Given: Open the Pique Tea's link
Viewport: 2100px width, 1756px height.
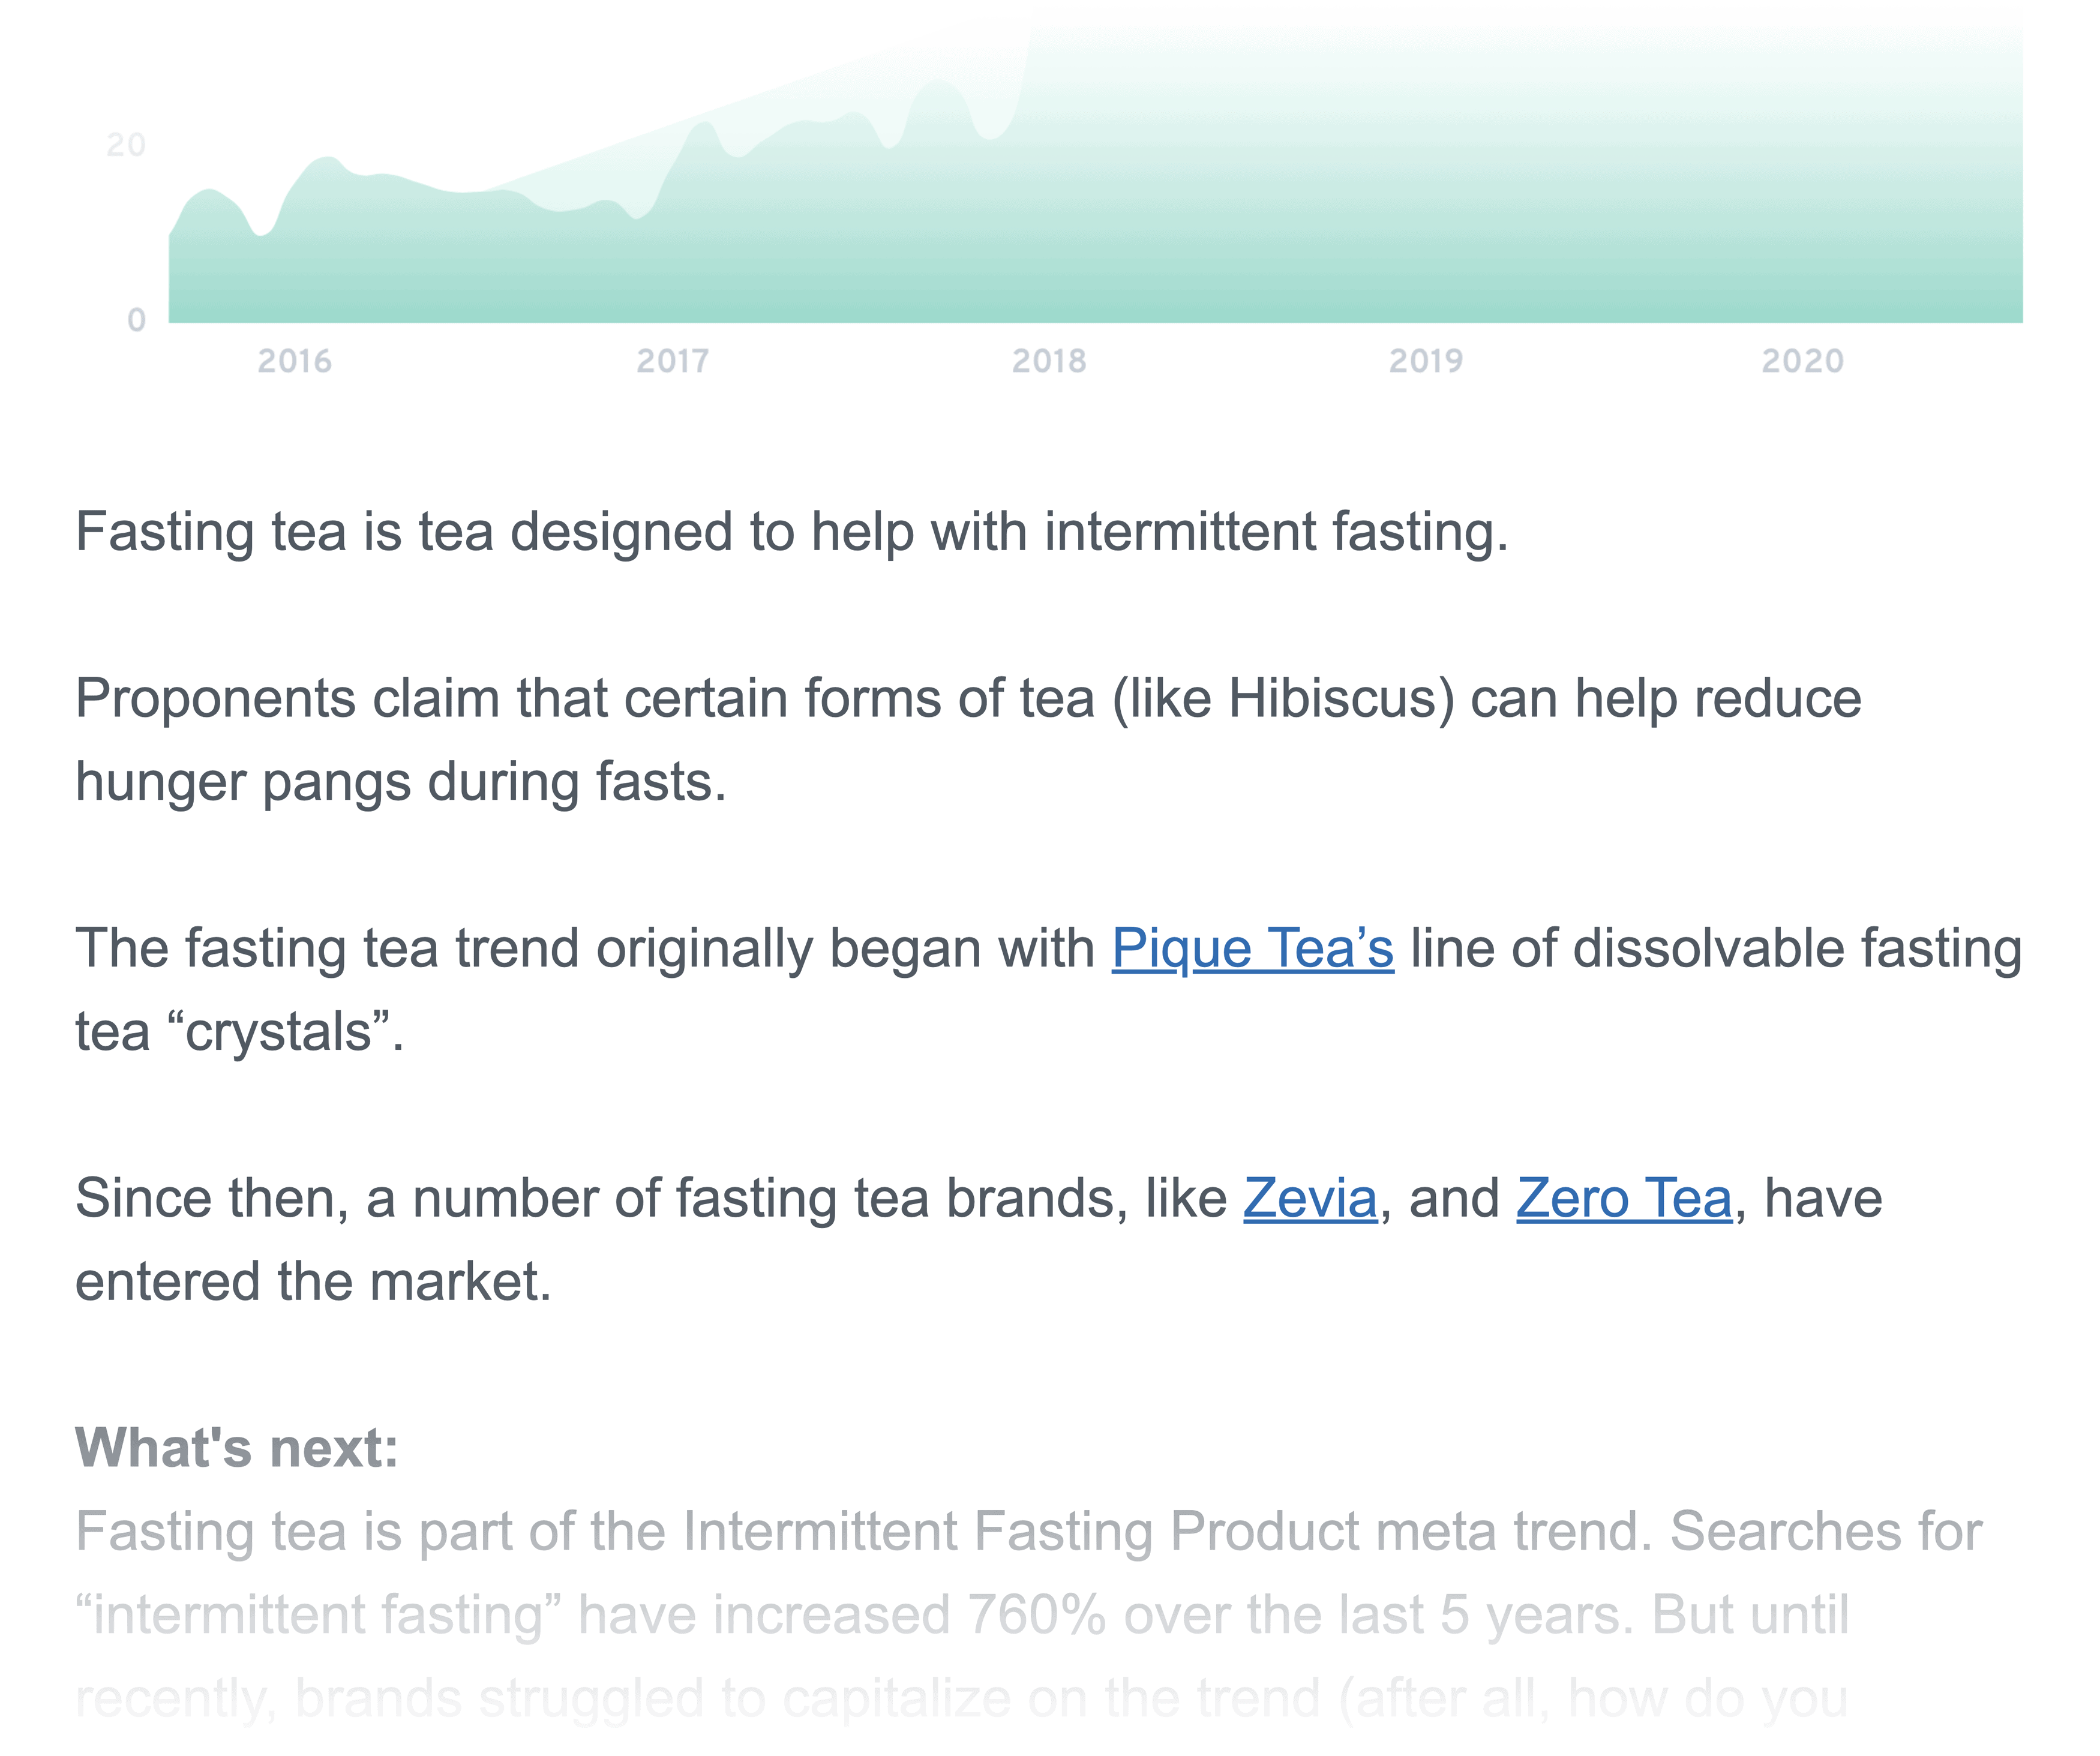Looking at the screenshot, I should (x=1252, y=948).
